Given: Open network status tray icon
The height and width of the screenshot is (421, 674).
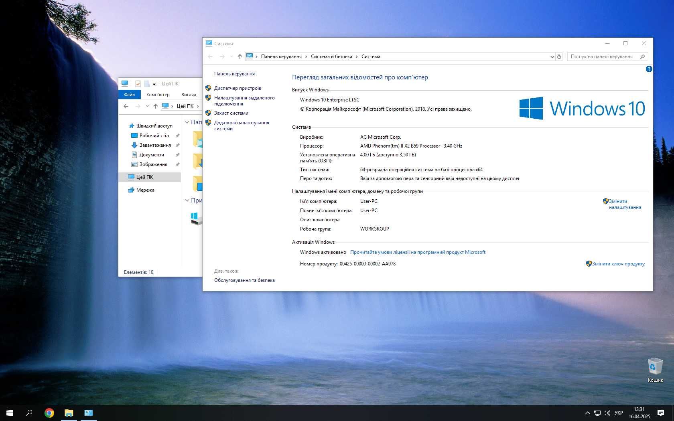Looking at the screenshot, I should click(597, 413).
